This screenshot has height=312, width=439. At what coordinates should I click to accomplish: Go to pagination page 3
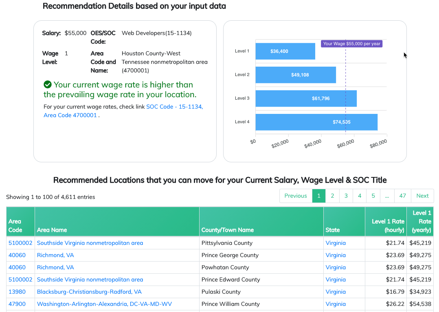click(x=346, y=196)
